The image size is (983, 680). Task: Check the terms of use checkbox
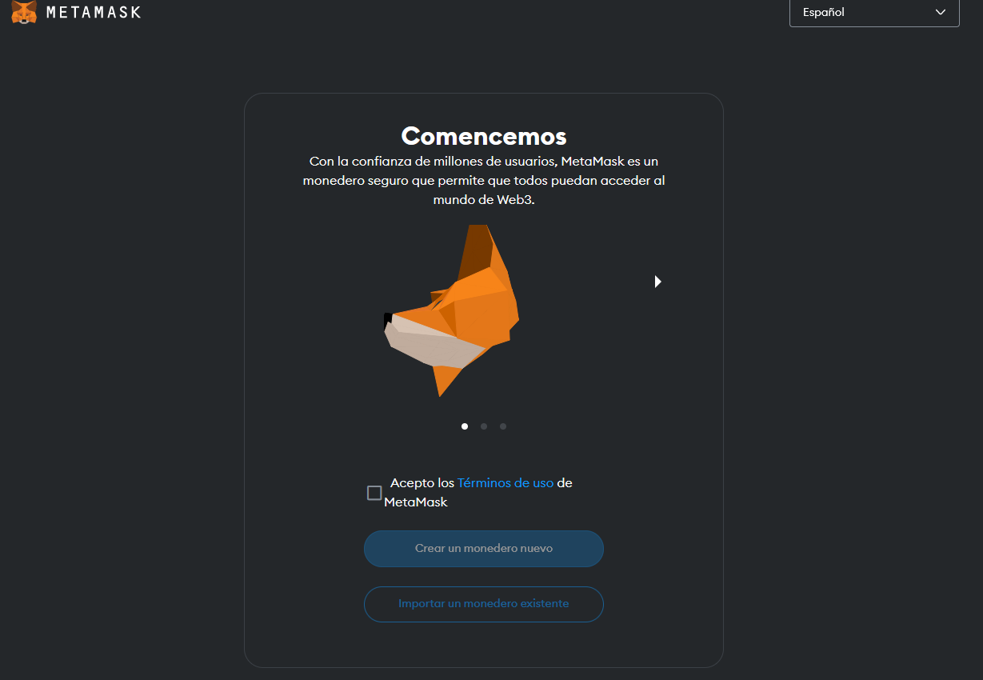coord(374,493)
